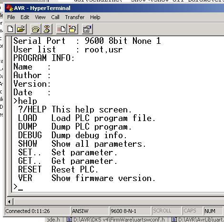
Task: Click the Receive file toolbar icon
Action: [x=72, y=29]
